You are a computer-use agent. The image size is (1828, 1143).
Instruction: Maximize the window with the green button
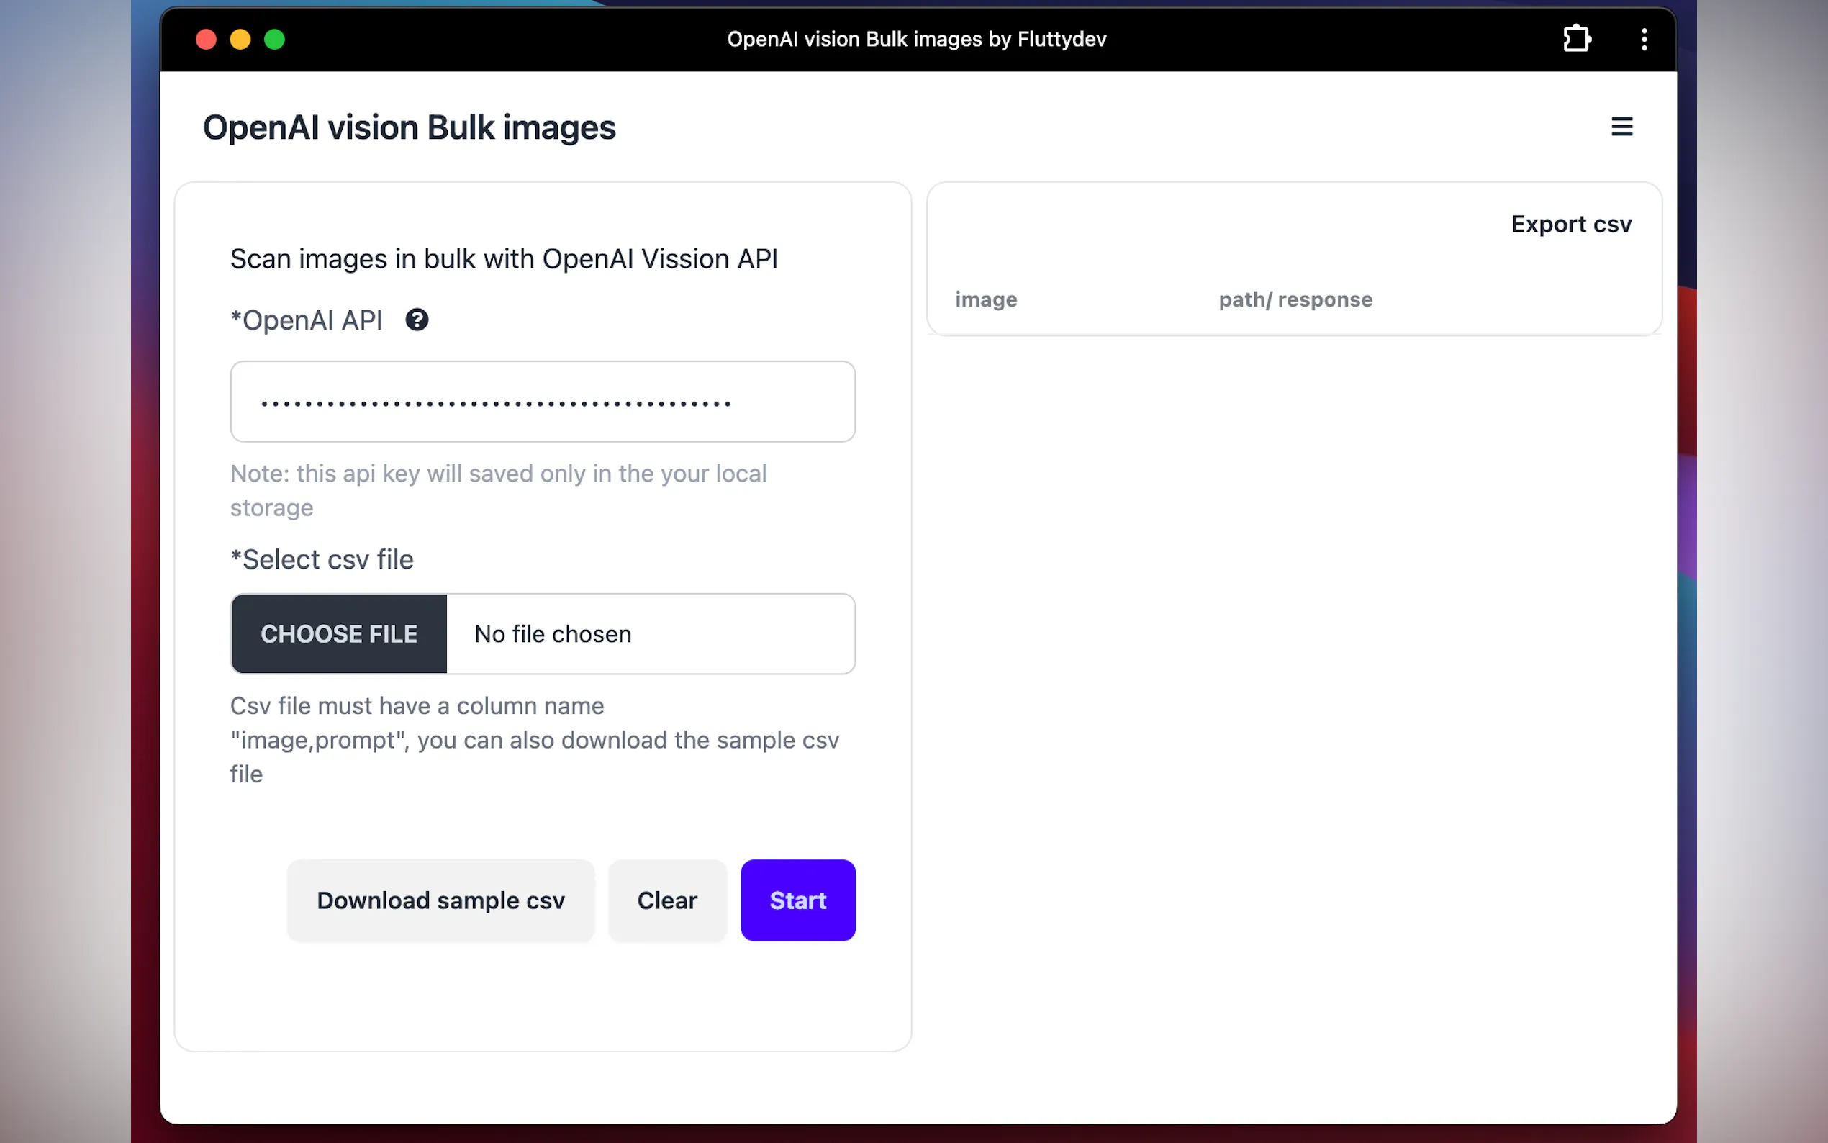click(x=274, y=40)
